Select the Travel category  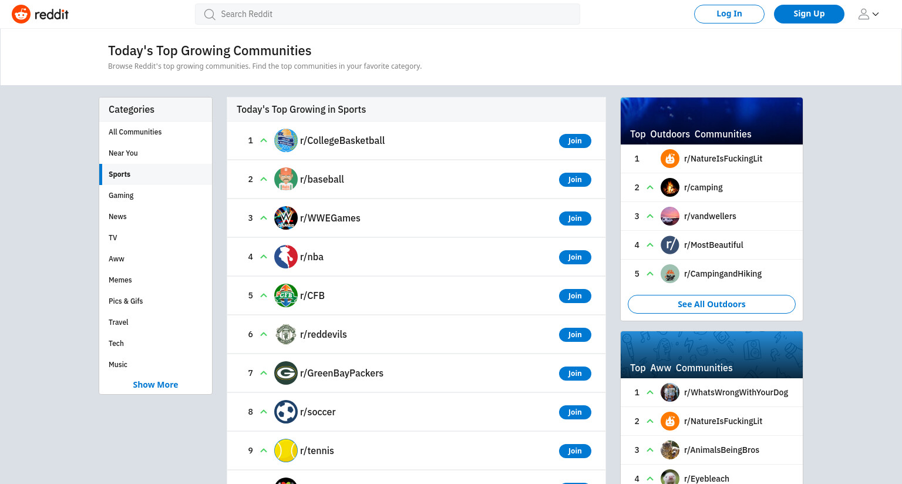click(156, 322)
